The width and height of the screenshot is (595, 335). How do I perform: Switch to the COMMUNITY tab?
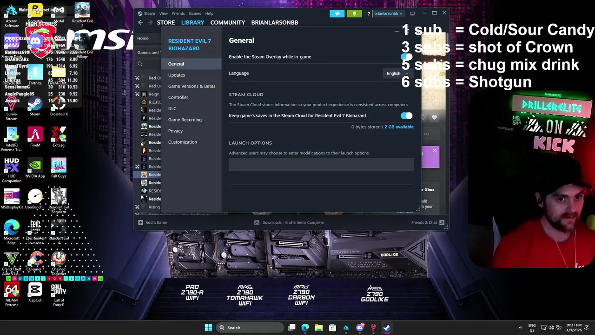point(227,22)
